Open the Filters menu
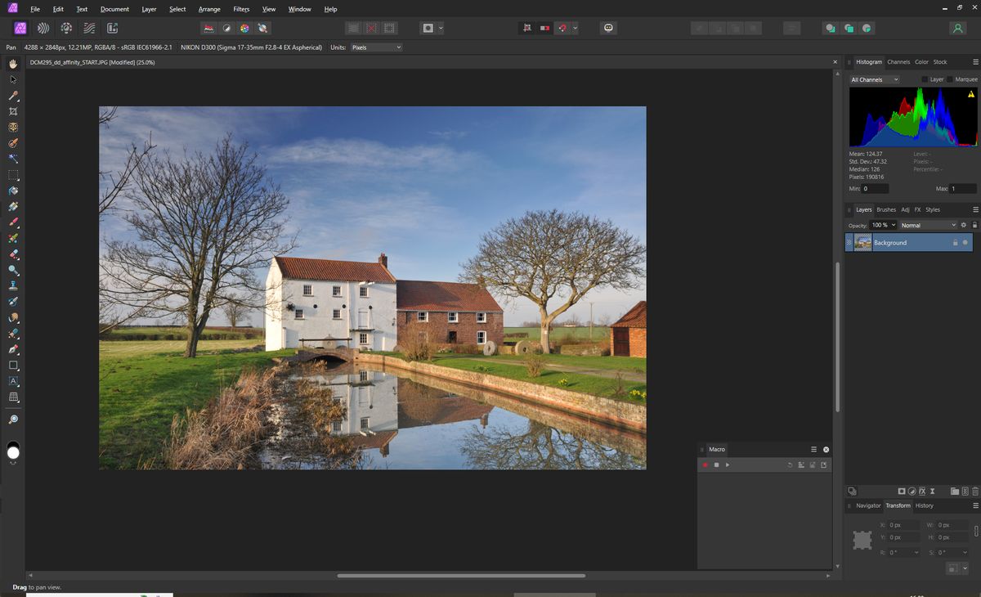981x597 pixels. (x=240, y=9)
